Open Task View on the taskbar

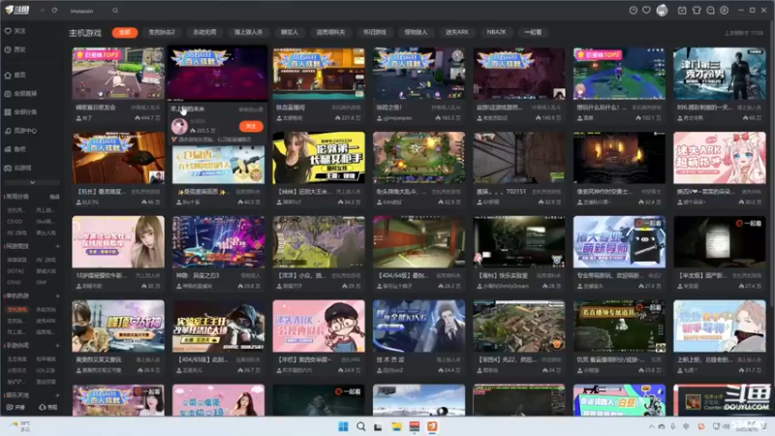click(378, 426)
